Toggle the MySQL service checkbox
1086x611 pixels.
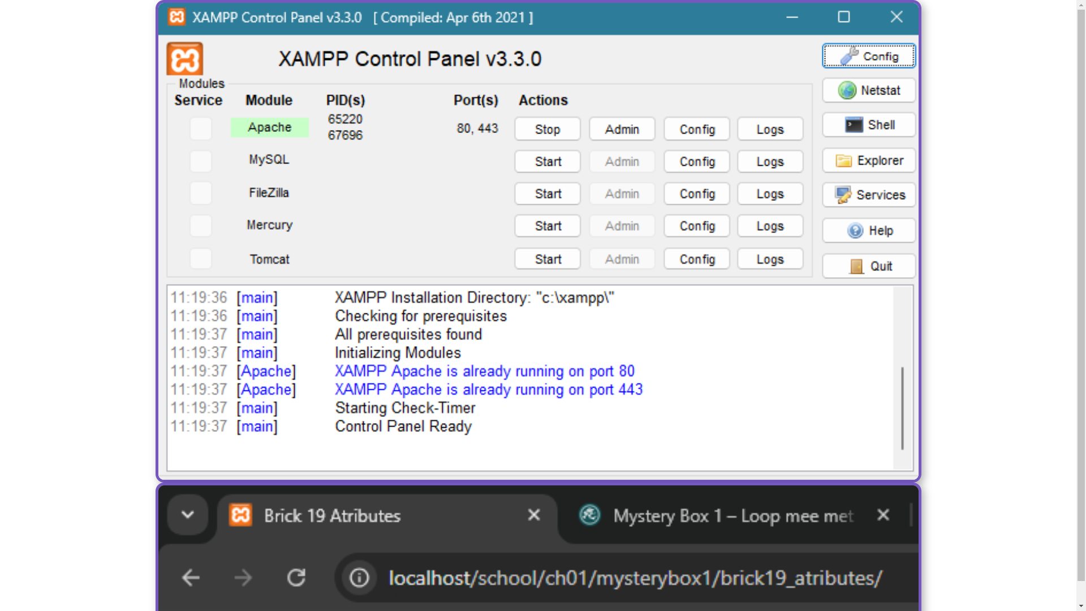tap(201, 161)
